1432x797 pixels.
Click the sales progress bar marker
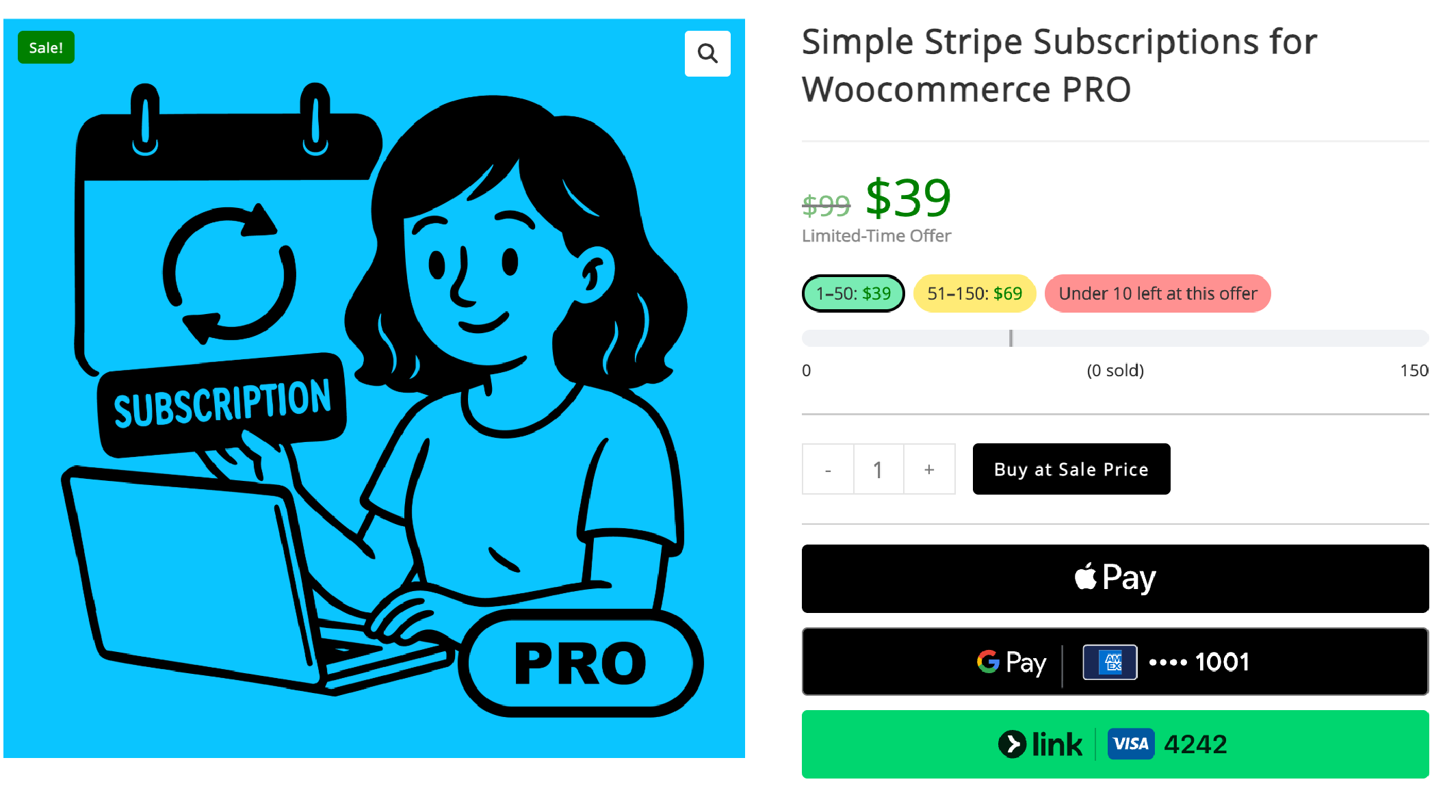click(1011, 338)
